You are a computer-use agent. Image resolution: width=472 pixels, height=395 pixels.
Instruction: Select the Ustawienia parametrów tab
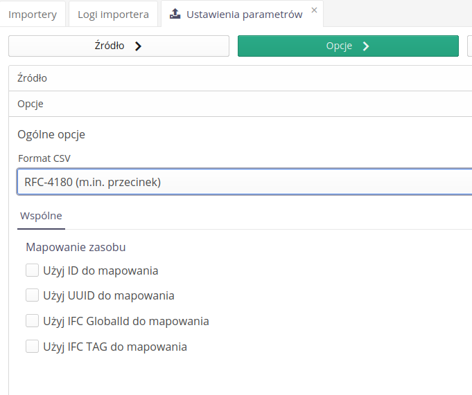244,14
